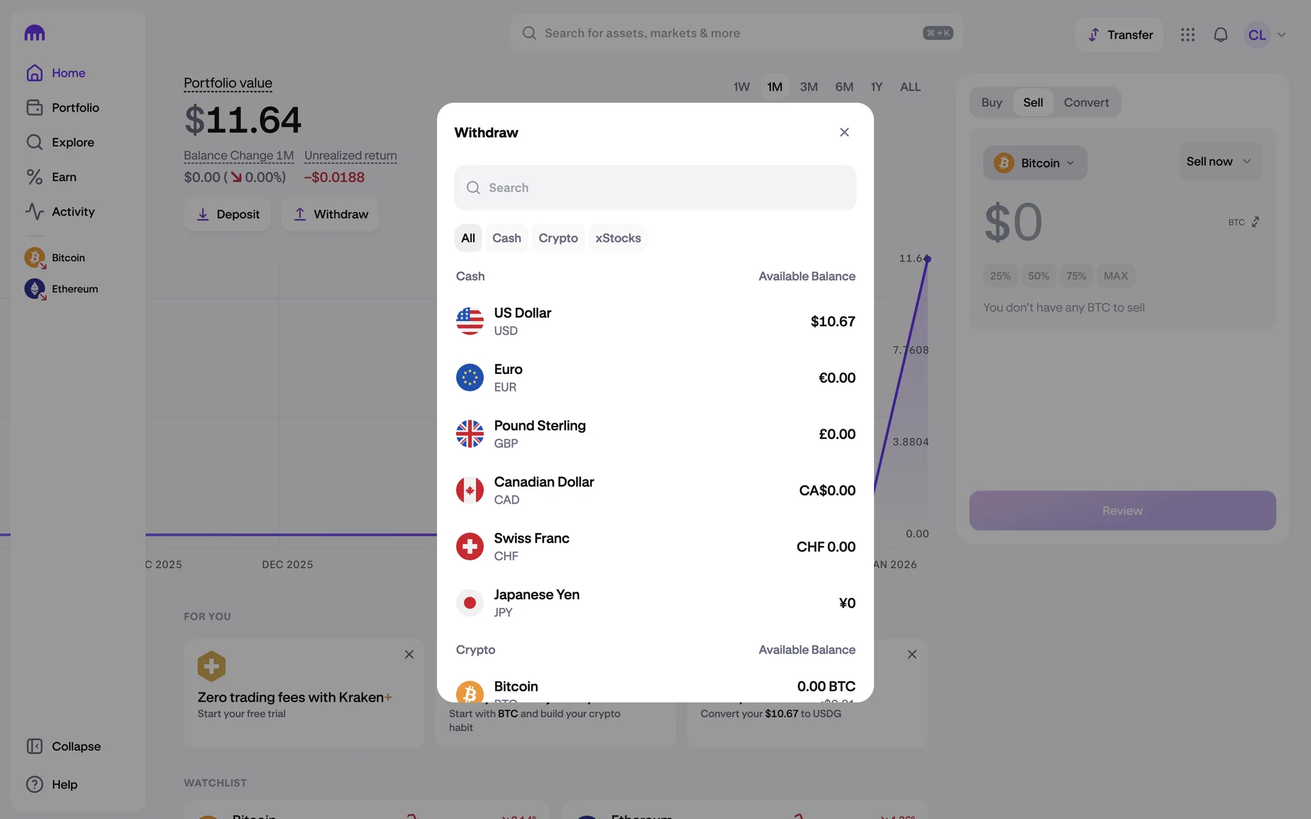The image size is (1311, 819).
Task: Switch chart range to 1W
Action: click(741, 87)
